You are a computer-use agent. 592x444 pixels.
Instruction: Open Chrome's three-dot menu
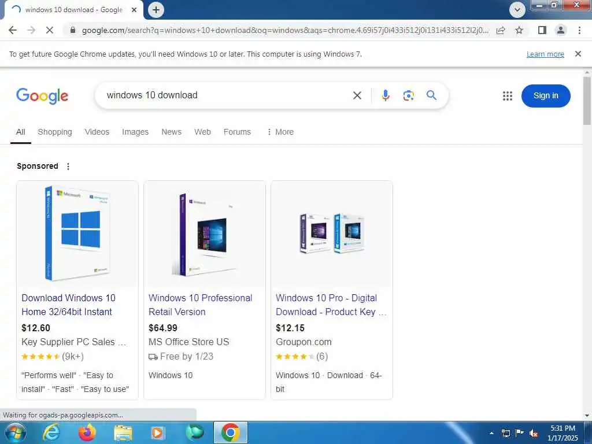[579, 30]
